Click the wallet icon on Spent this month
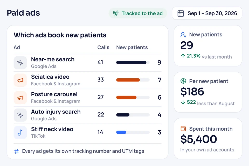Viewport: 249px width, 166px height. (x=183, y=129)
